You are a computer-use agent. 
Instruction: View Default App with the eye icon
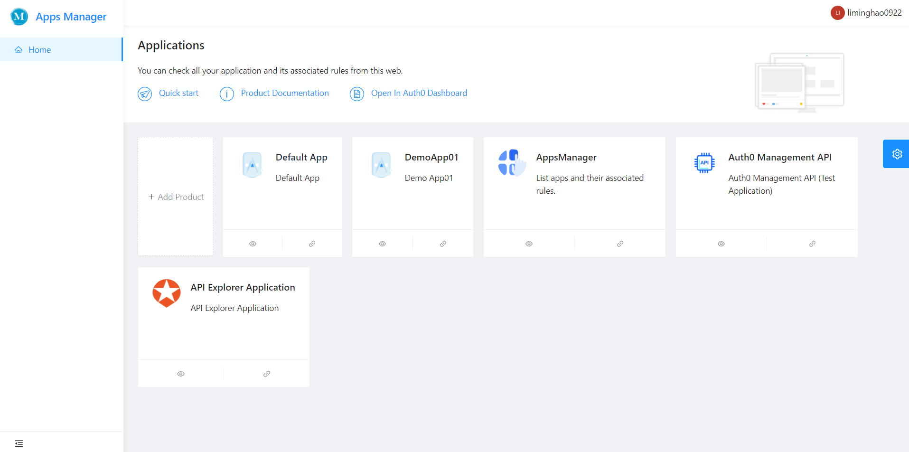click(253, 244)
